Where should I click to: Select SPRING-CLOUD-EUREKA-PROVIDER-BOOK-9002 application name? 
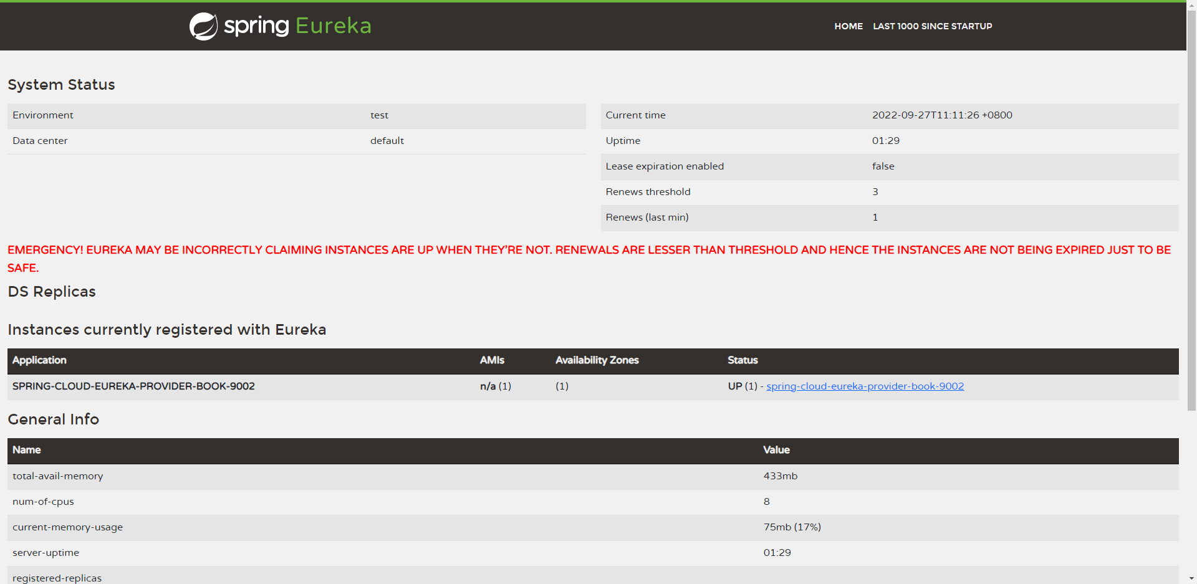tap(133, 386)
